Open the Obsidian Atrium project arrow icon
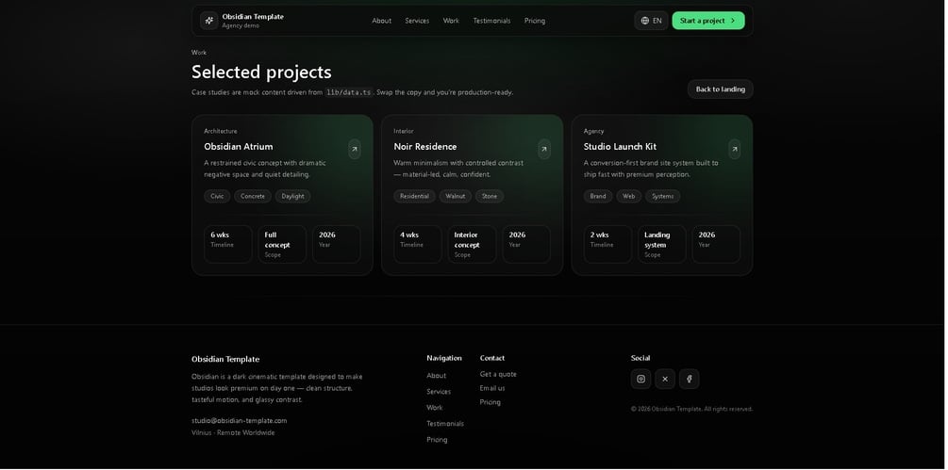 (x=355, y=149)
